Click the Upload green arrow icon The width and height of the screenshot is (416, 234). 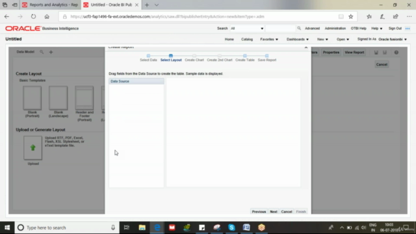[32, 148]
